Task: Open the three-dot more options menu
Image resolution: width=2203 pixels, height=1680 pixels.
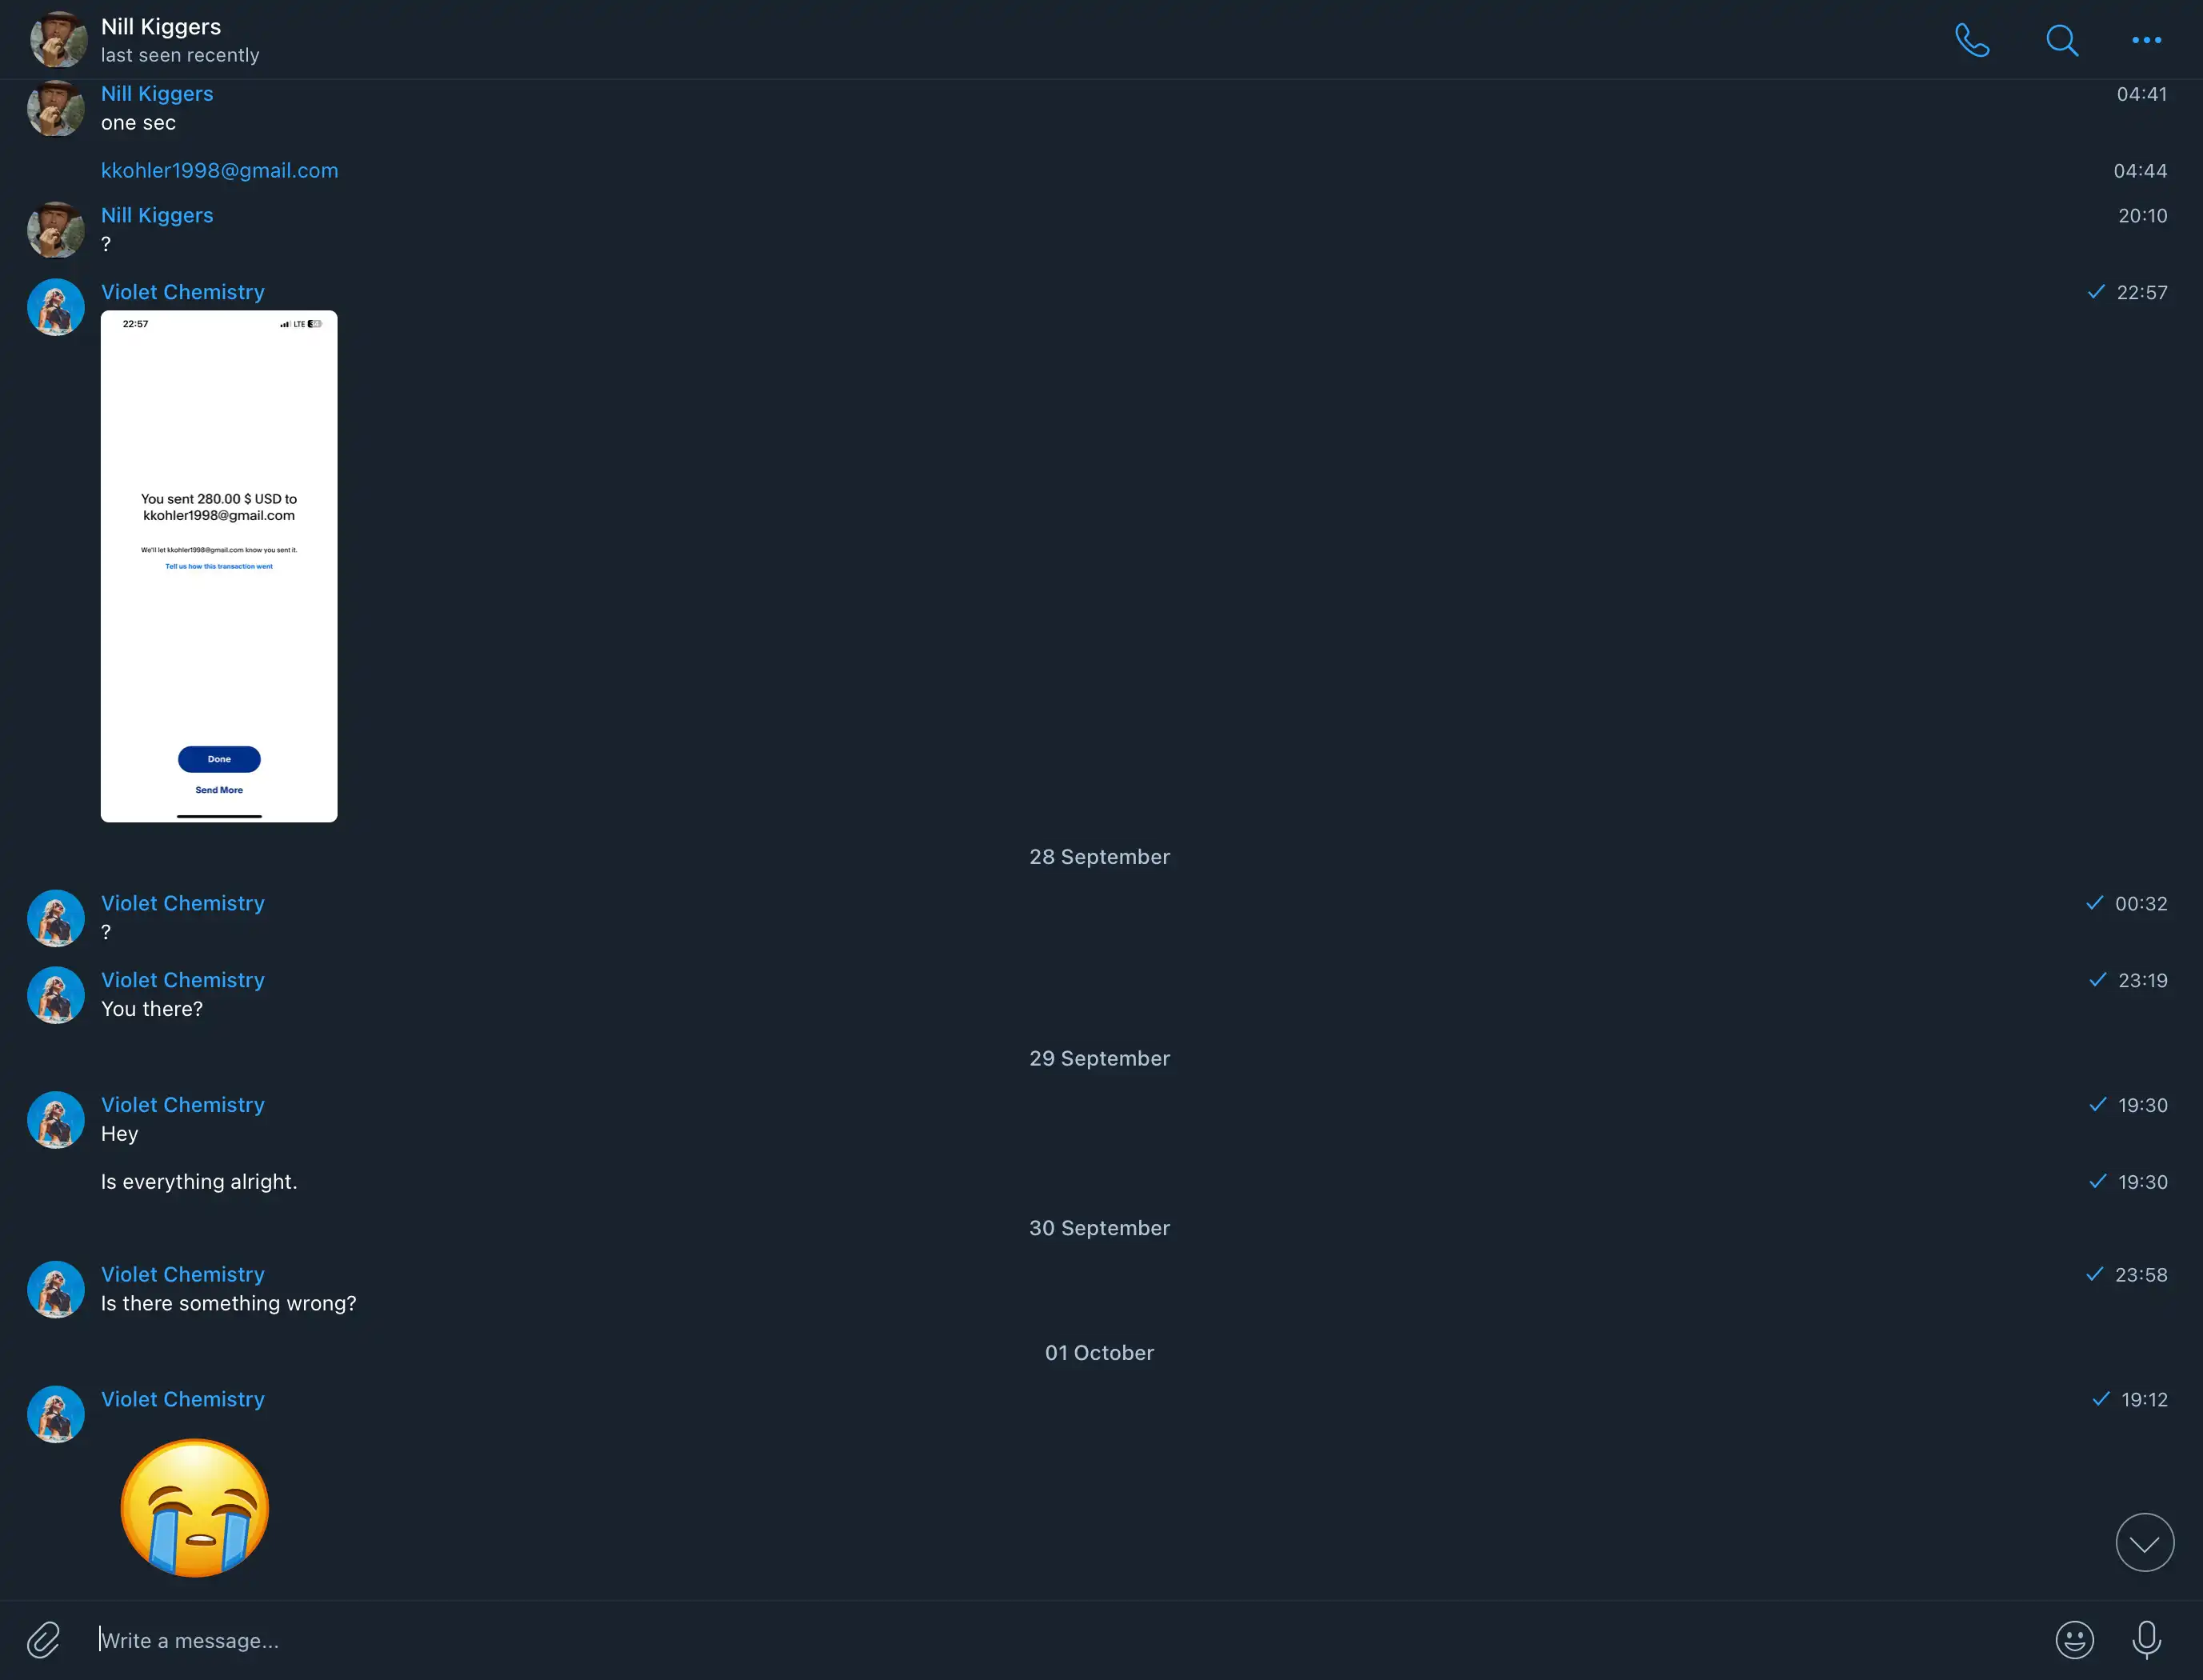Action: (2146, 40)
